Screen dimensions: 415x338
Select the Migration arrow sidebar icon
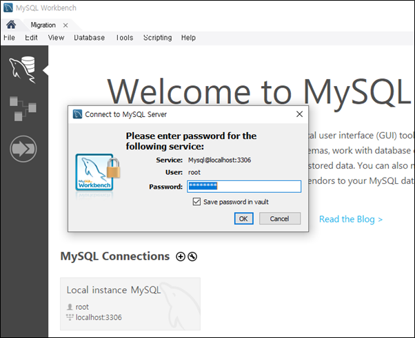23,149
